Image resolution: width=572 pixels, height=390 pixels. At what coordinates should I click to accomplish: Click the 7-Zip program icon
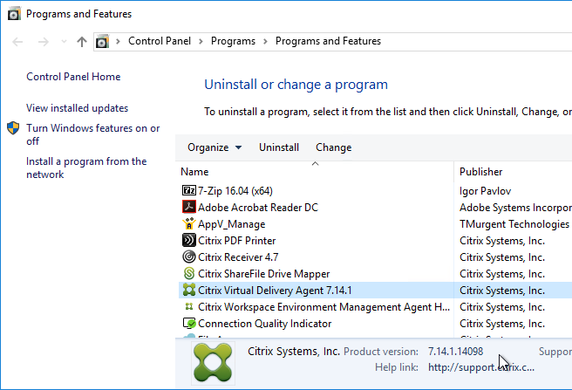[x=189, y=190]
